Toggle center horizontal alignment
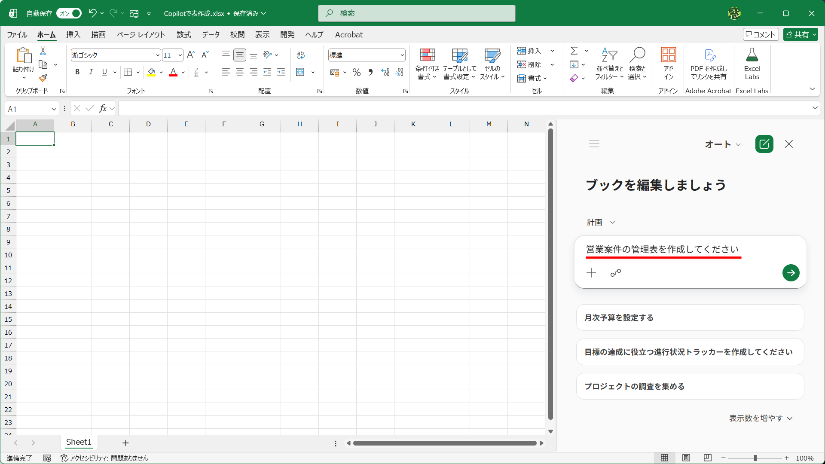 (240, 72)
